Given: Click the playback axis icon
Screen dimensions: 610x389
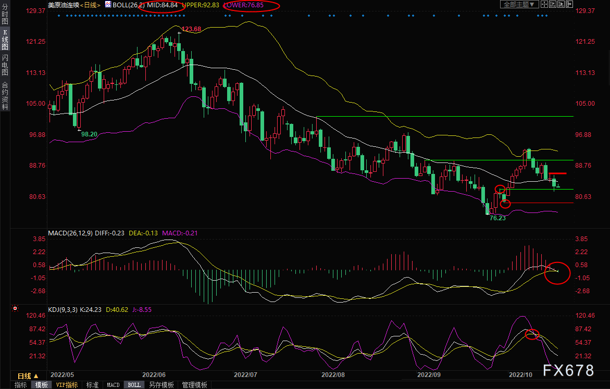Looking at the screenshot, I should [561, 4].
